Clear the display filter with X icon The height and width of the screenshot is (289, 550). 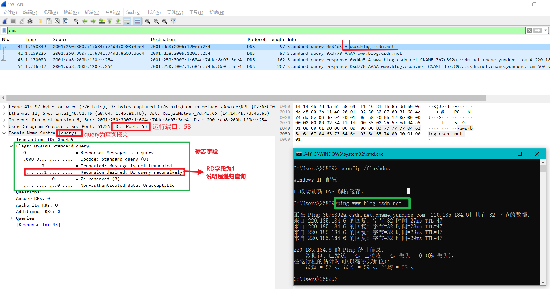pos(529,30)
